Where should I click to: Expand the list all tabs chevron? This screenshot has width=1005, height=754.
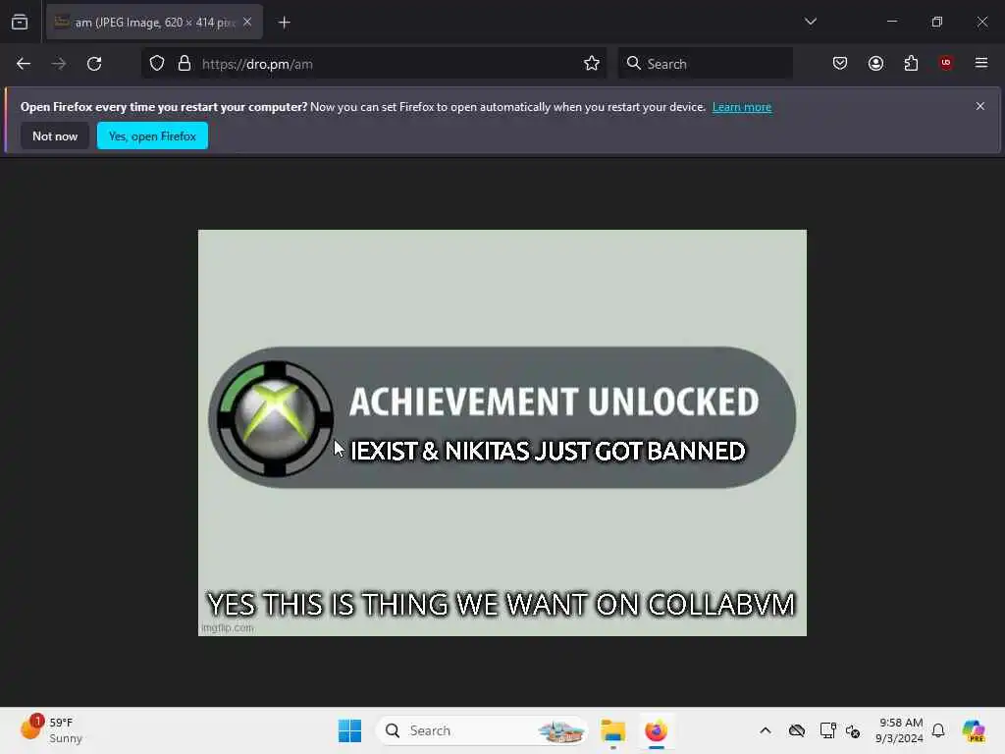pyautogui.click(x=810, y=22)
